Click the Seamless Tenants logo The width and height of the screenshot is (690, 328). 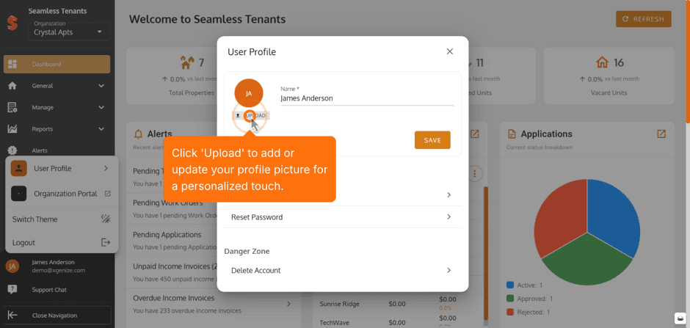[12, 23]
